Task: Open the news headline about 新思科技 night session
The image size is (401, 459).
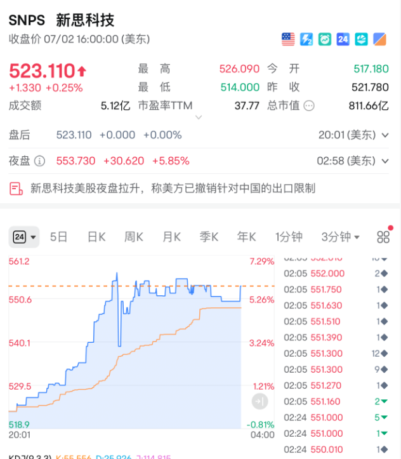Action: coord(173,188)
